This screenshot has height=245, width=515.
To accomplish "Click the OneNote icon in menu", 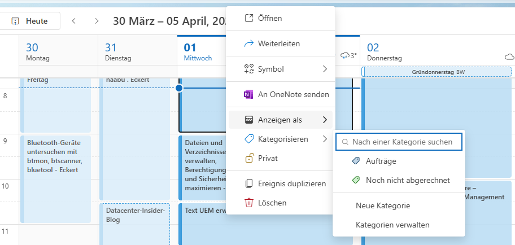I will pos(248,94).
